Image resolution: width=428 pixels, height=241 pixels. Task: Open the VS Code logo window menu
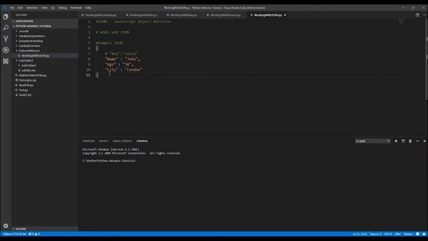pyautogui.click(x=4, y=7)
